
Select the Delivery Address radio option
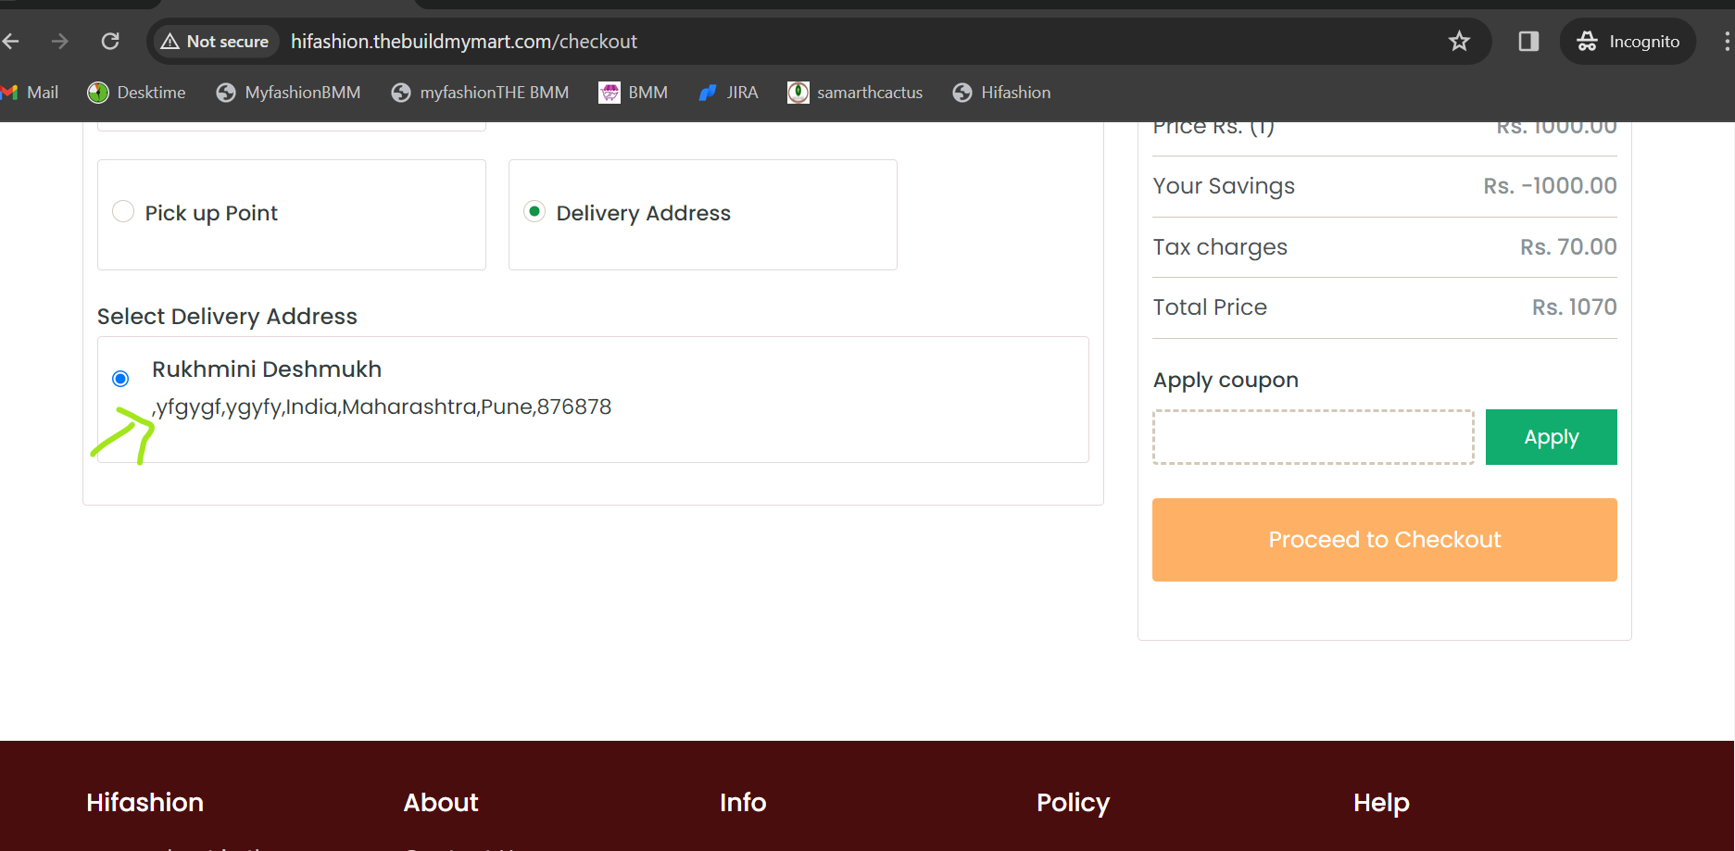tap(534, 212)
